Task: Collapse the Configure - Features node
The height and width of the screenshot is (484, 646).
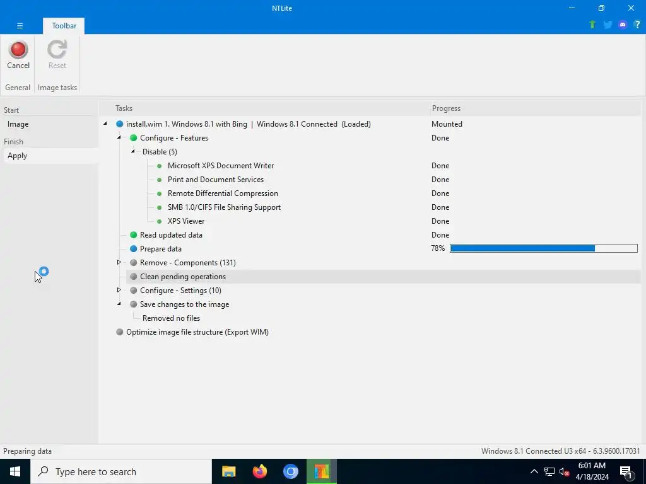Action: click(119, 137)
